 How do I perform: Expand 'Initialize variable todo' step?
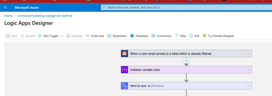186,70
